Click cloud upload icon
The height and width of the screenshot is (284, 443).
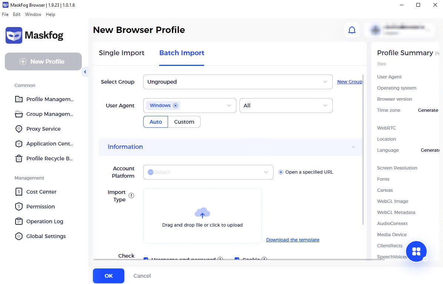(x=202, y=213)
